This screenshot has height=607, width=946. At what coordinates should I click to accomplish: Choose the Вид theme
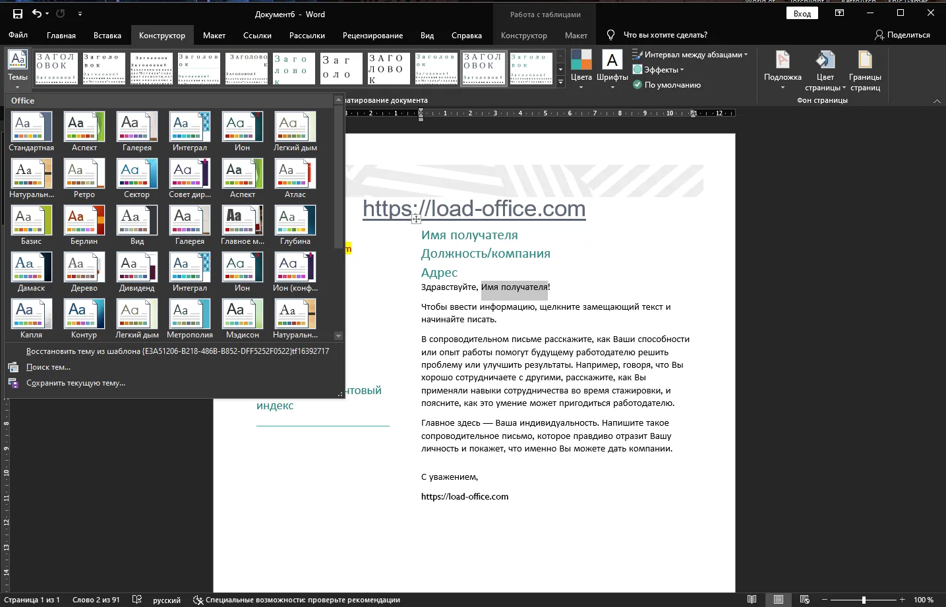[x=137, y=225]
